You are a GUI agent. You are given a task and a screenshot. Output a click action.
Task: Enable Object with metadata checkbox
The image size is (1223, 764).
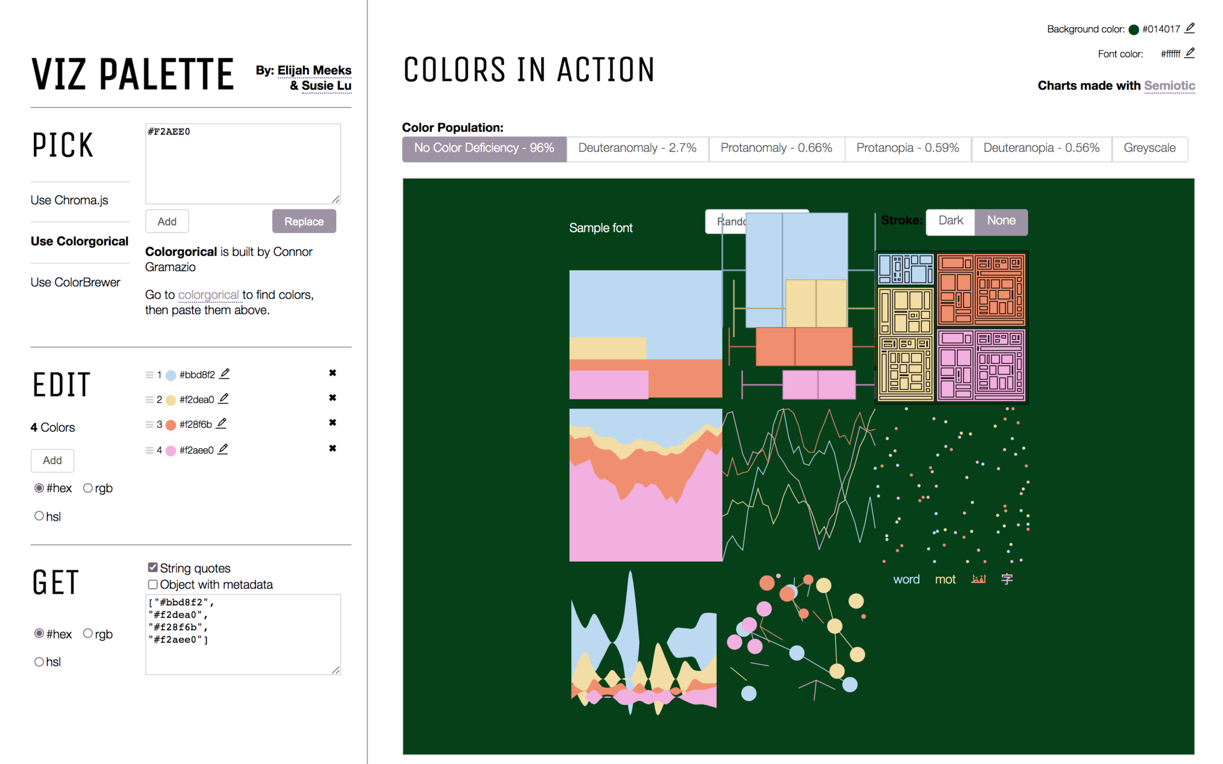[153, 584]
